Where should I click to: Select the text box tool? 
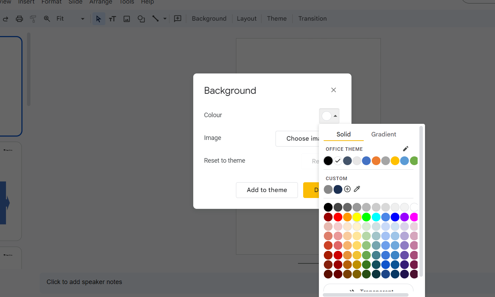(x=112, y=19)
